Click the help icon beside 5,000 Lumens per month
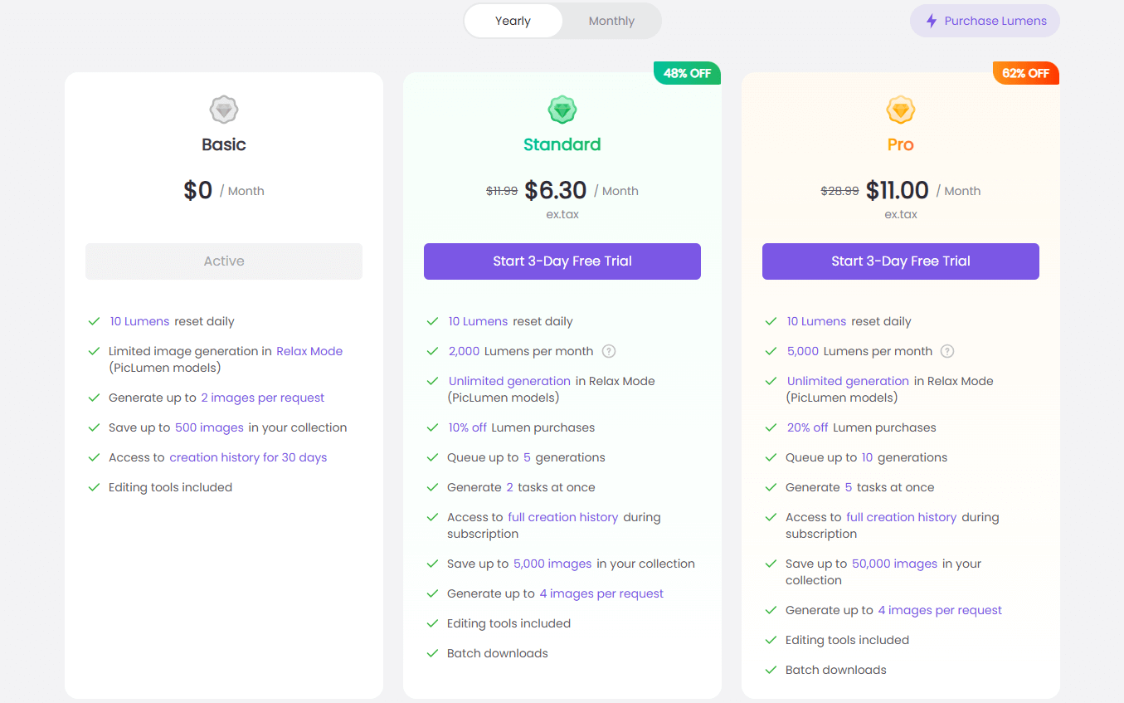Screen dimensions: 1124x703 (947, 351)
